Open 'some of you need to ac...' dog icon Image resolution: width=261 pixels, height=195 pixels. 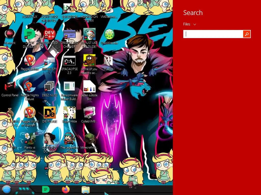click(x=89, y=60)
